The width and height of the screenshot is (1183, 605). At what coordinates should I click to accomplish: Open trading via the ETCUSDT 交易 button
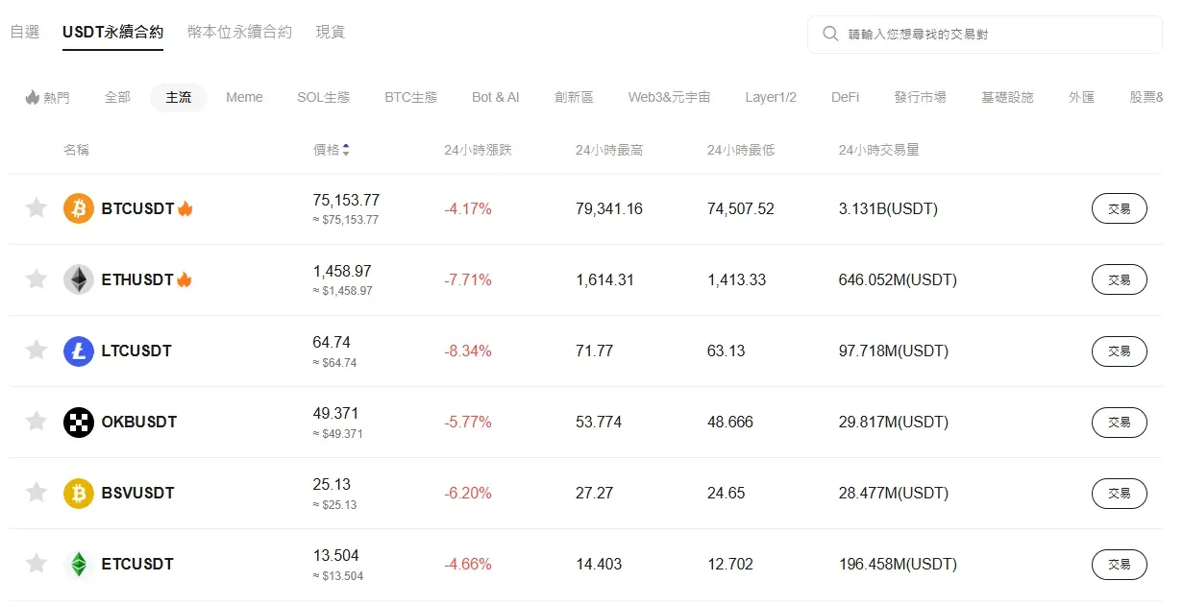tap(1119, 564)
